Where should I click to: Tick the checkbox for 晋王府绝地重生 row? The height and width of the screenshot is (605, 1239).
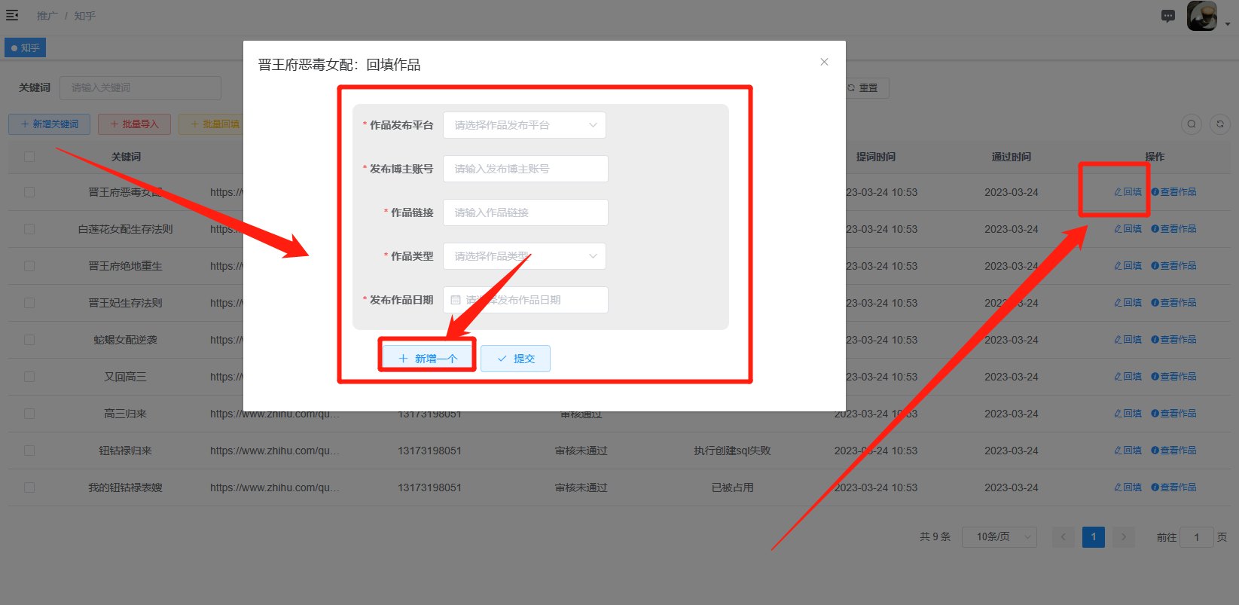click(29, 266)
